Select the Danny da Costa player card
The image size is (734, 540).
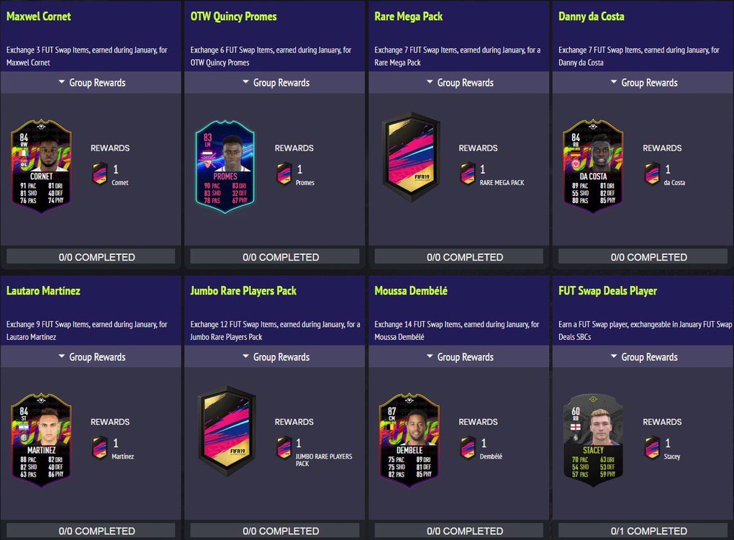pos(593,166)
